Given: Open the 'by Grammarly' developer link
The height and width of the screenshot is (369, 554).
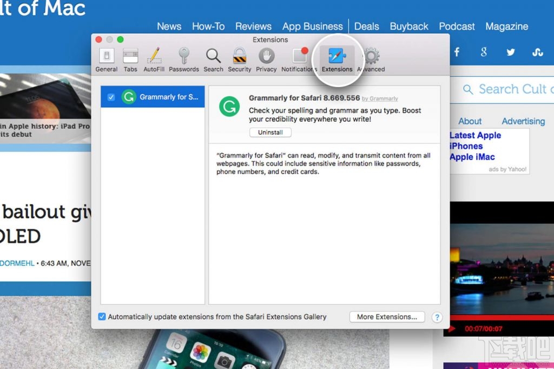Looking at the screenshot, I should (x=380, y=99).
